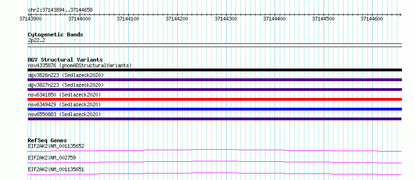Open variant nsv6341850 (Sedlazeck2020) label

coord(64,95)
